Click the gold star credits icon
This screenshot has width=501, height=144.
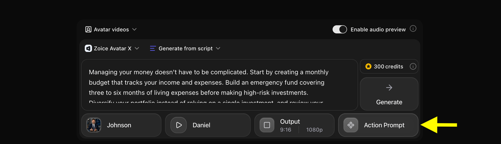point(368,67)
